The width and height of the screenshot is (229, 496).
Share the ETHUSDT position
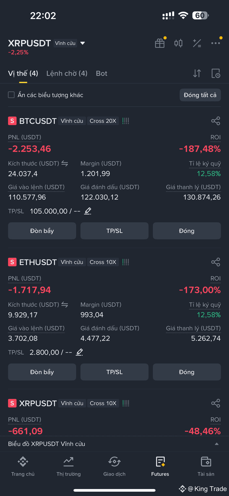click(x=216, y=262)
